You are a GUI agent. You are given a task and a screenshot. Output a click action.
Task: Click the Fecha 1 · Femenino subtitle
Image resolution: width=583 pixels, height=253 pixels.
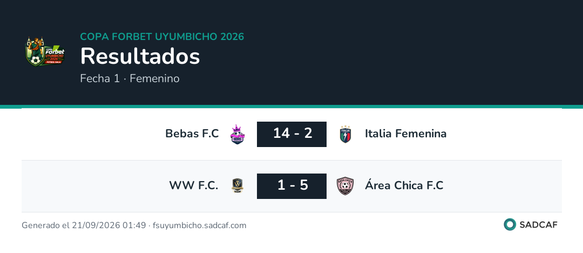(x=130, y=78)
